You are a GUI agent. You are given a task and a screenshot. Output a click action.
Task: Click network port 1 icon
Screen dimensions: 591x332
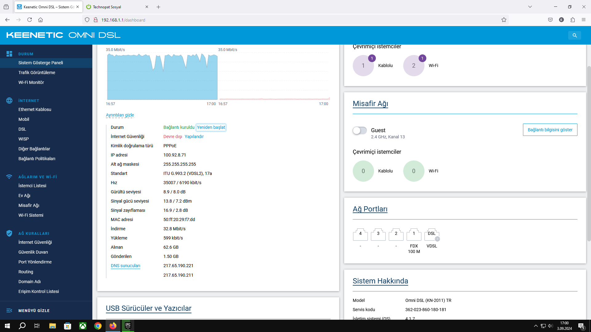pyautogui.click(x=414, y=235)
